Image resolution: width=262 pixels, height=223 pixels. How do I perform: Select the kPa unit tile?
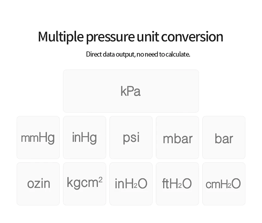(x=131, y=91)
